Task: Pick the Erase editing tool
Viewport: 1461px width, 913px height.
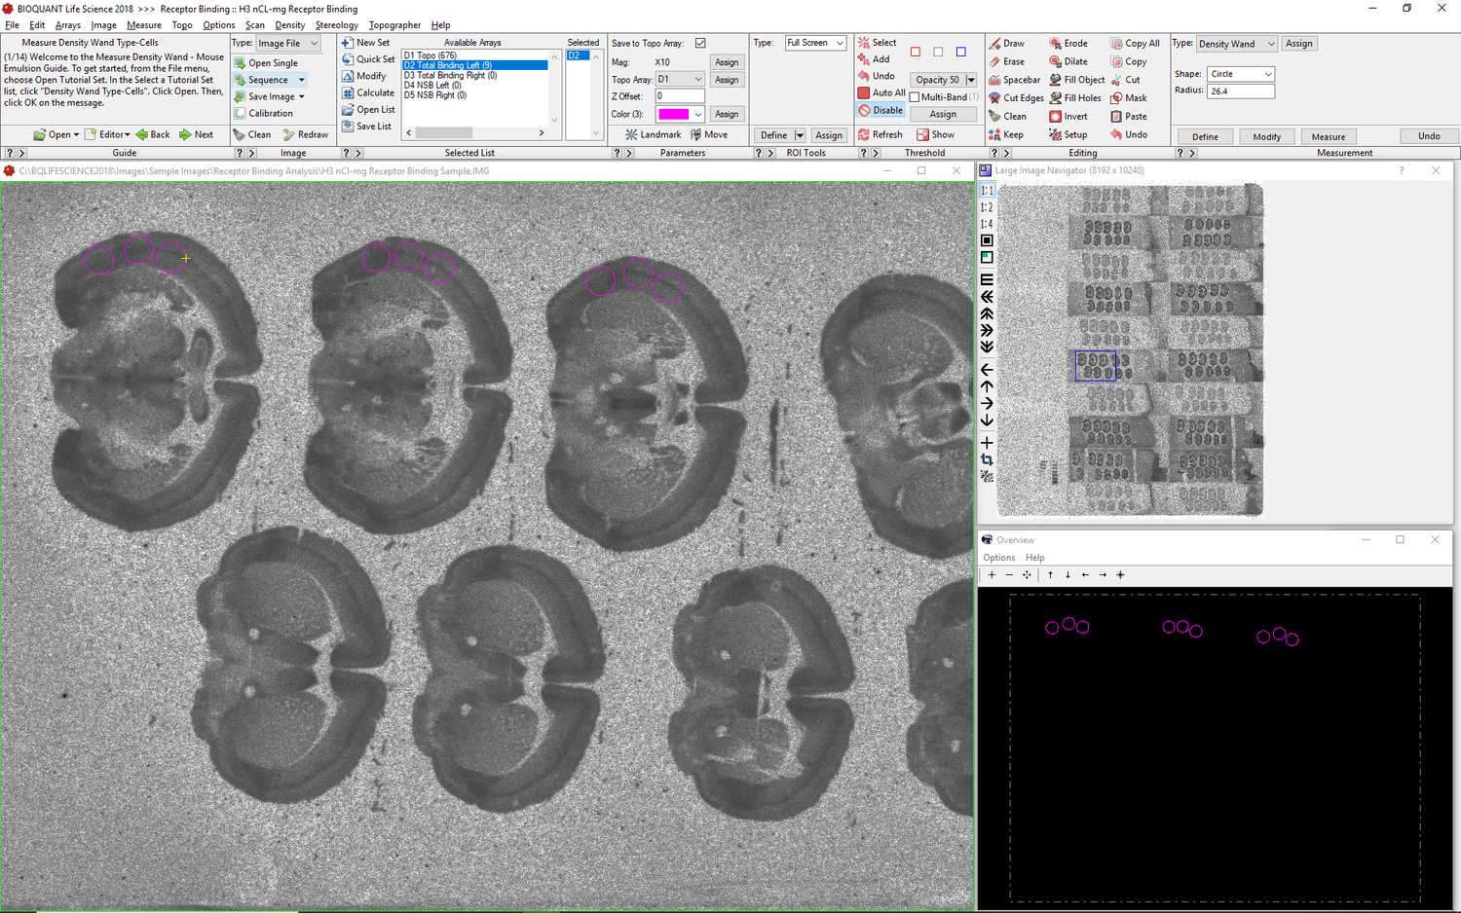Action: [1007, 61]
